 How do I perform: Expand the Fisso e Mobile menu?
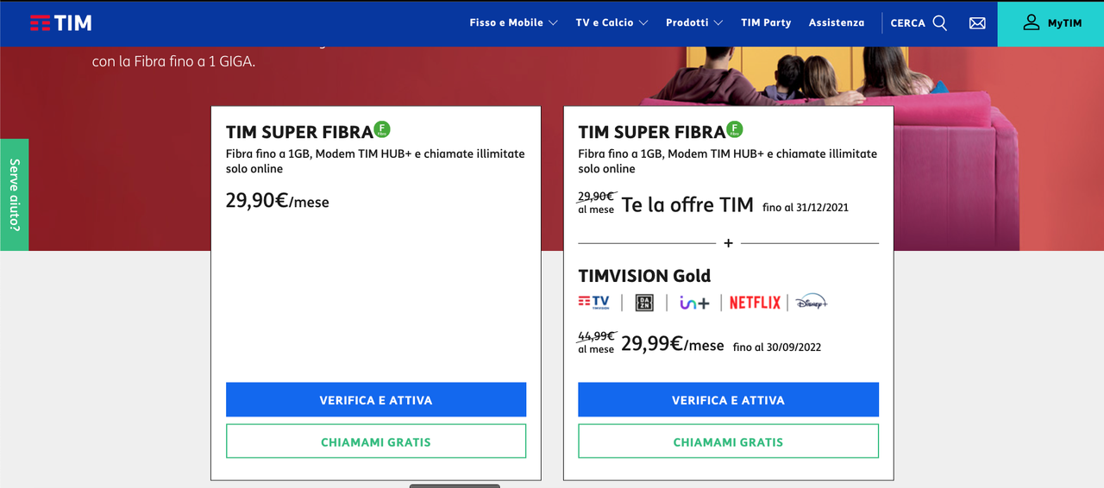(x=513, y=23)
